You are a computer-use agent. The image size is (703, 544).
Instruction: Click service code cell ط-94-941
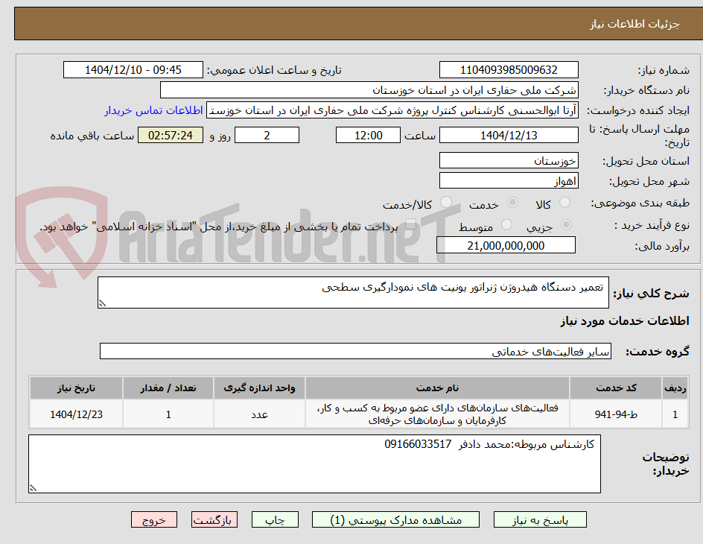point(616,414)
